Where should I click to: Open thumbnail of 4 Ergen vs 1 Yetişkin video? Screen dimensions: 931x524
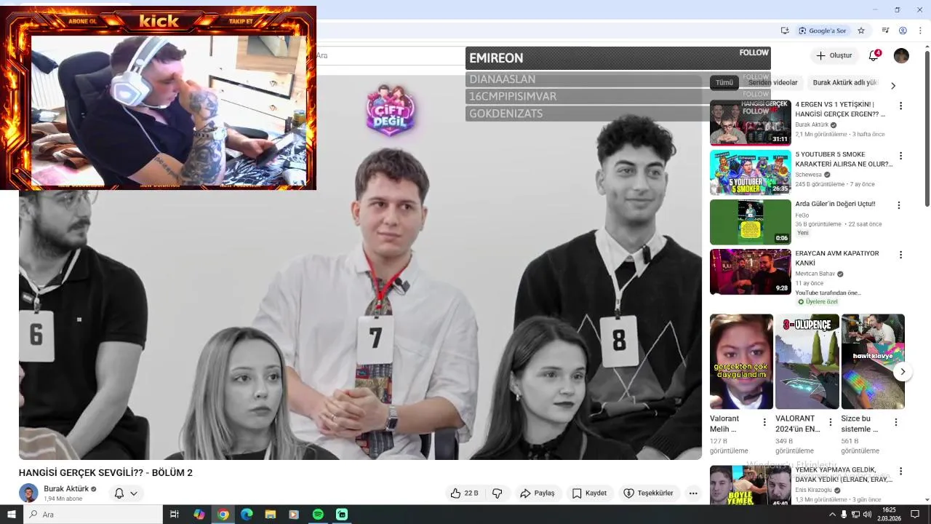(x=750, y=122)
